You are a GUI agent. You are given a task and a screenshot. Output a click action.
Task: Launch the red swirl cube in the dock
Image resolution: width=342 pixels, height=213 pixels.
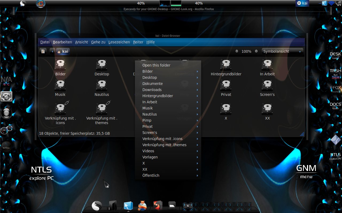[157, 206]
